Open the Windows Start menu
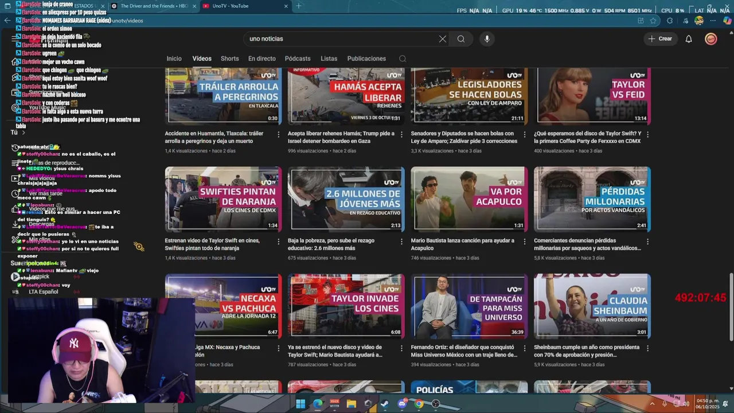This screenshot has height=413, width=734. [x=300, y=404]
